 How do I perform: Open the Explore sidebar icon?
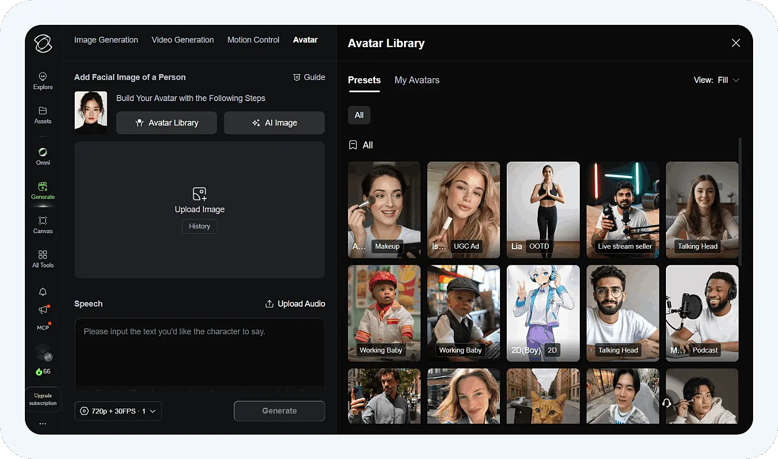(x=43, y=81)
